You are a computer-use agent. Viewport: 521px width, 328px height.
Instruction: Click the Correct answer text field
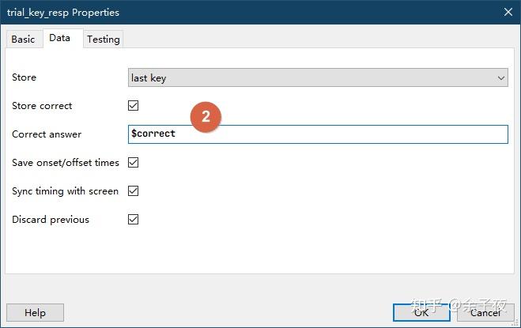(x=318, y=134)
